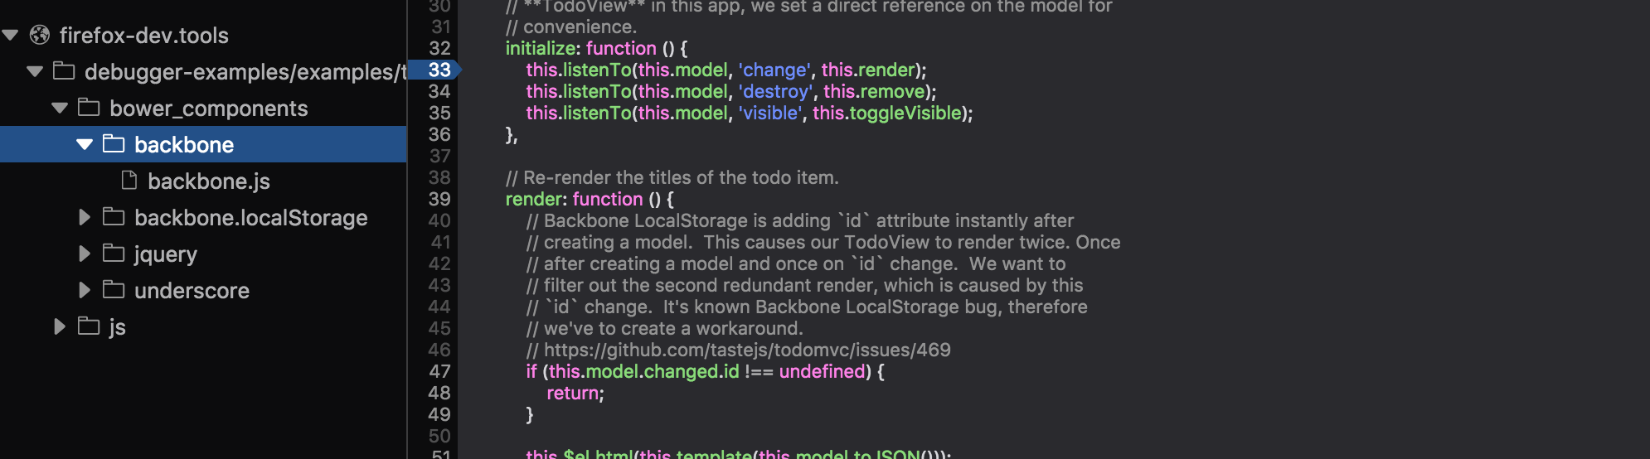Select the backbone.localStorage folder label
The image size is (1650, 459).
point(250,217)
